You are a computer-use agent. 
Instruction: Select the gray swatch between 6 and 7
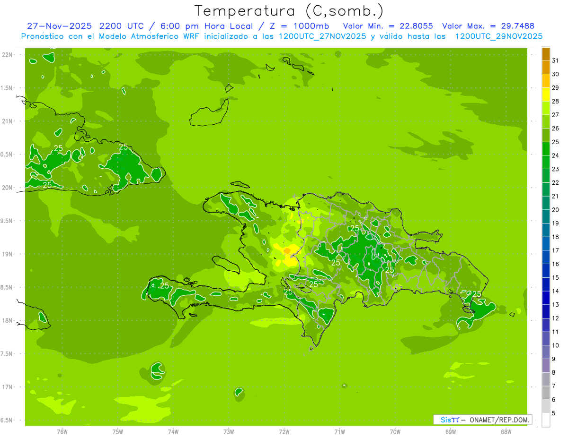[546, 393]
